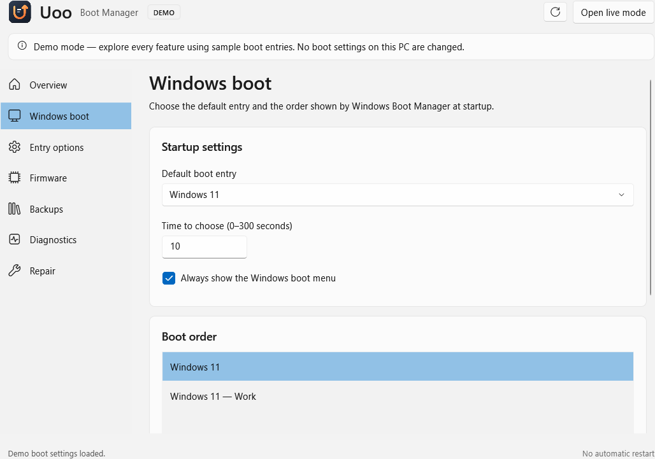Click the Entry options gear icon
Image resolution: width=655 pixels, height=459 pixels.
click(x=15, y=147)
